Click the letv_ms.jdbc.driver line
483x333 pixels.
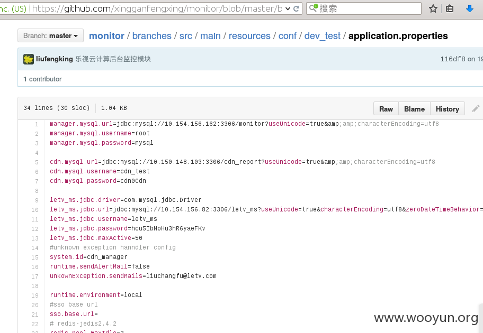[126, 200]
